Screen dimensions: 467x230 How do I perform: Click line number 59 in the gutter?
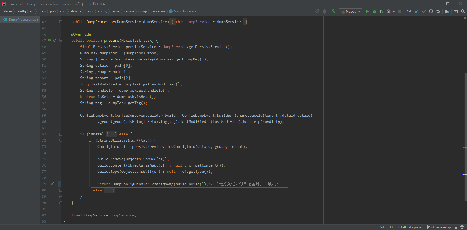[x=44, y=115]
